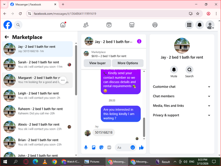Click the Mute bell in chat details

click(x=174, y=69)
